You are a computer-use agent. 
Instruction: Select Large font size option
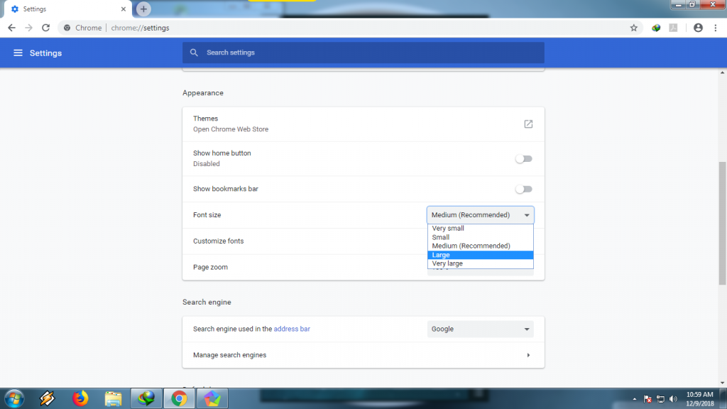[x=480, y=255]
